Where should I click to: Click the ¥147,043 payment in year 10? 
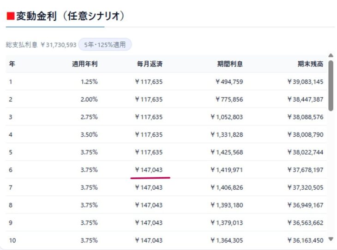click(149, 240)
